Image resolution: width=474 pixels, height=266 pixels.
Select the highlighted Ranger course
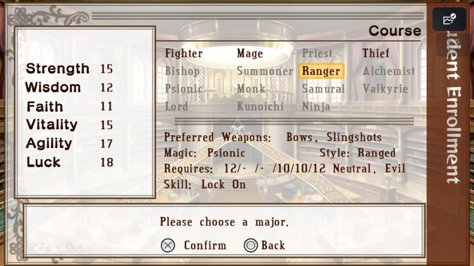click(x=321, y=71)
